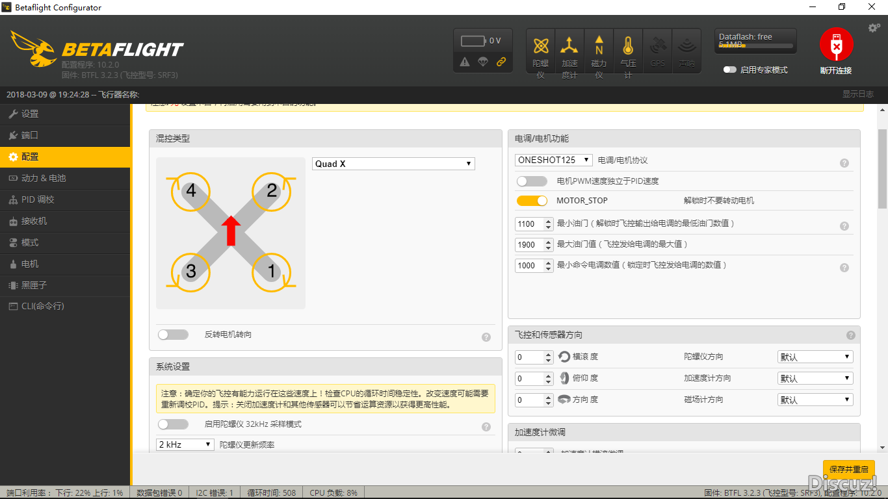The height and width of the screenshot is (499, 888).
Task: Enable 启用陀螺仪 32kHz 采样模式 switch
Action: click(173, 424)
